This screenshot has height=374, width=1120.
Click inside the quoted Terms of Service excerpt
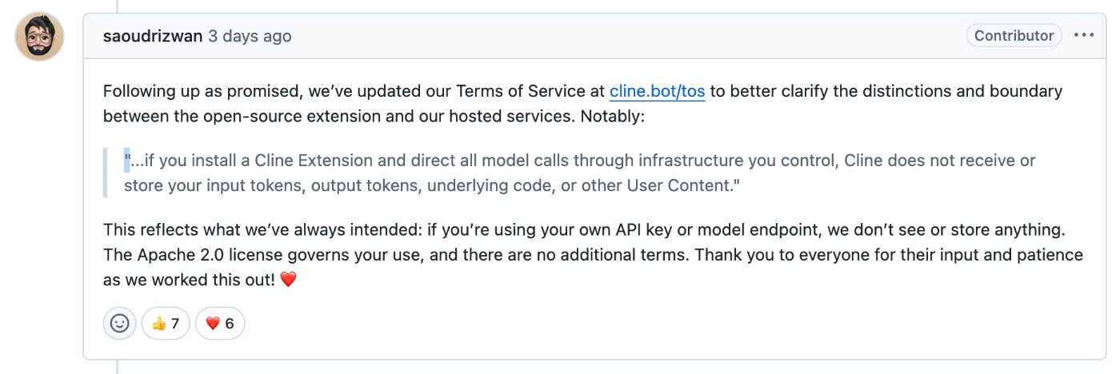pyautogui.click(x=579, y=173)
